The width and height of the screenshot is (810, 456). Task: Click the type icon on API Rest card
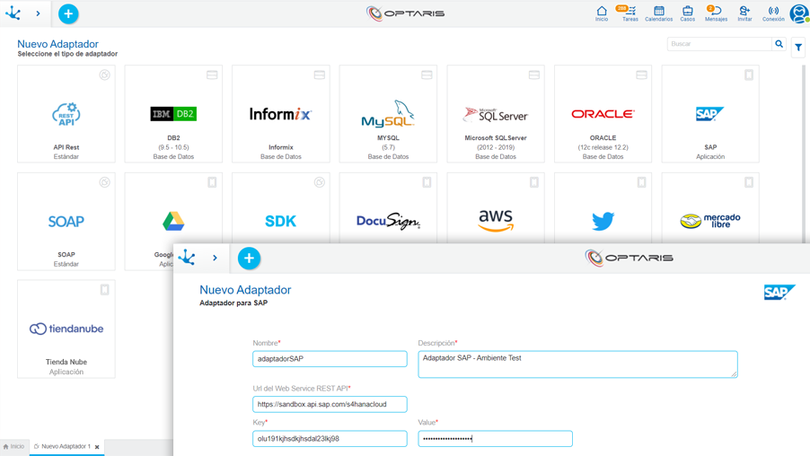click(105, 75)
